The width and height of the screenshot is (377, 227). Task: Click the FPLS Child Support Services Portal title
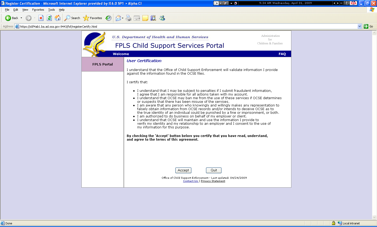click(x=170, y=46)
